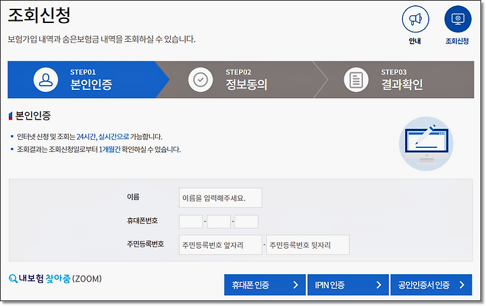The image size is (486, 306).
Task: Click the arrow on 공인인증서 인증 button
Action: (462, 284)
